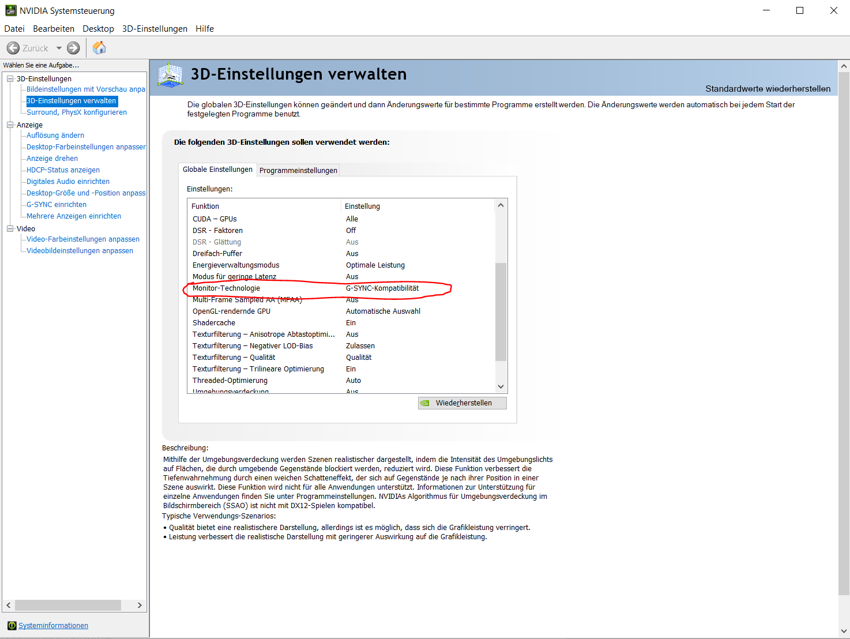The width and height of the screenshot is (850, 639).
Task: Open Video-Farbeinstellungen anpassen
Action: click(83, 239)
